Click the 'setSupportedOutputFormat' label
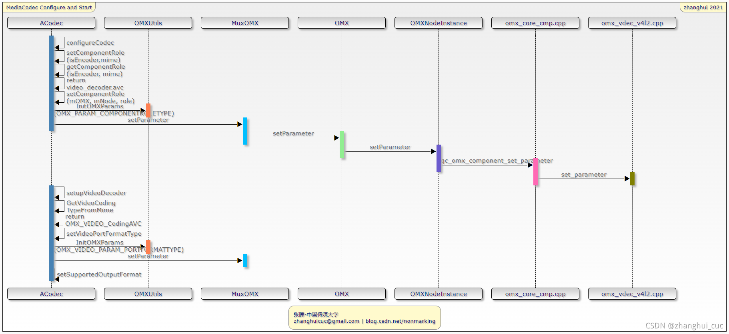The width and height of the screenshot is (729, 334). pyautogui.click(x=99, y=274)
